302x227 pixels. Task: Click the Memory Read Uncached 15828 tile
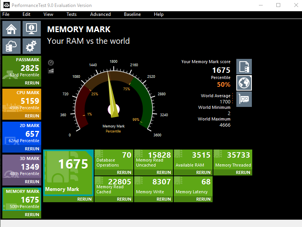(x=154, y=160)
